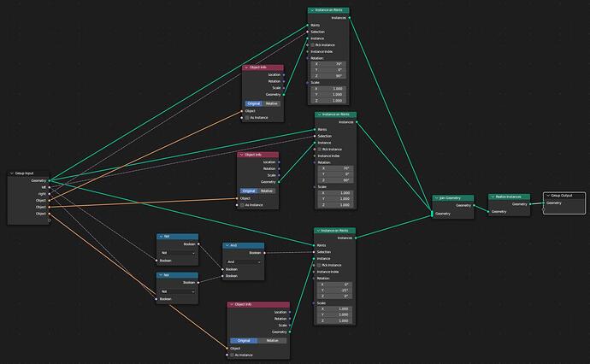Select the Group Output node header
590x364 pixels.
564,196
